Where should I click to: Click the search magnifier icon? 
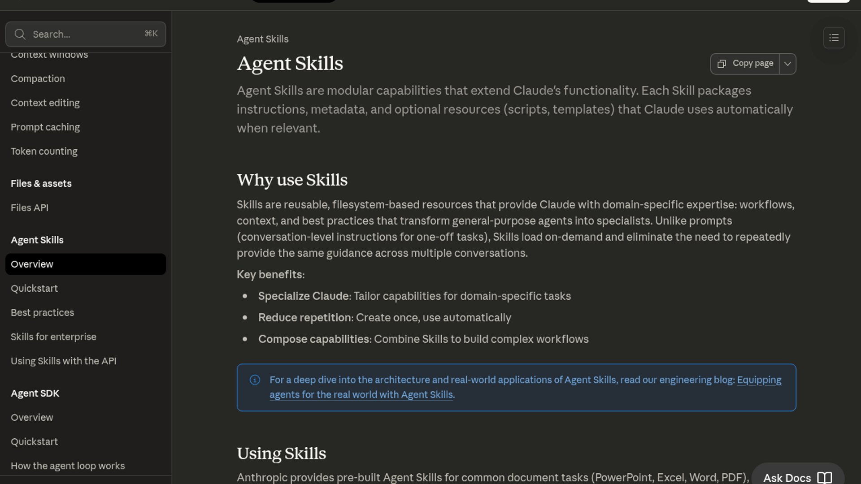pyautogui.click(x=20, y=35)
